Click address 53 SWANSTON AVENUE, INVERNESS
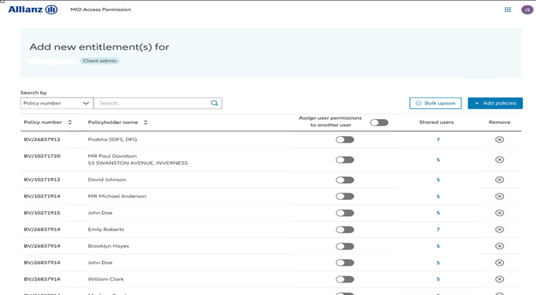536x295 pixels. pyautogui.click(x=138, y=163)
